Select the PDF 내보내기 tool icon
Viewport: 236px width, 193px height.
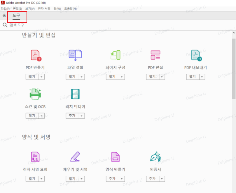click(195, 55)
